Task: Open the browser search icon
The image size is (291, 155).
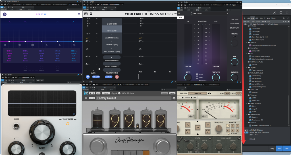Action: tap(284, 18)
